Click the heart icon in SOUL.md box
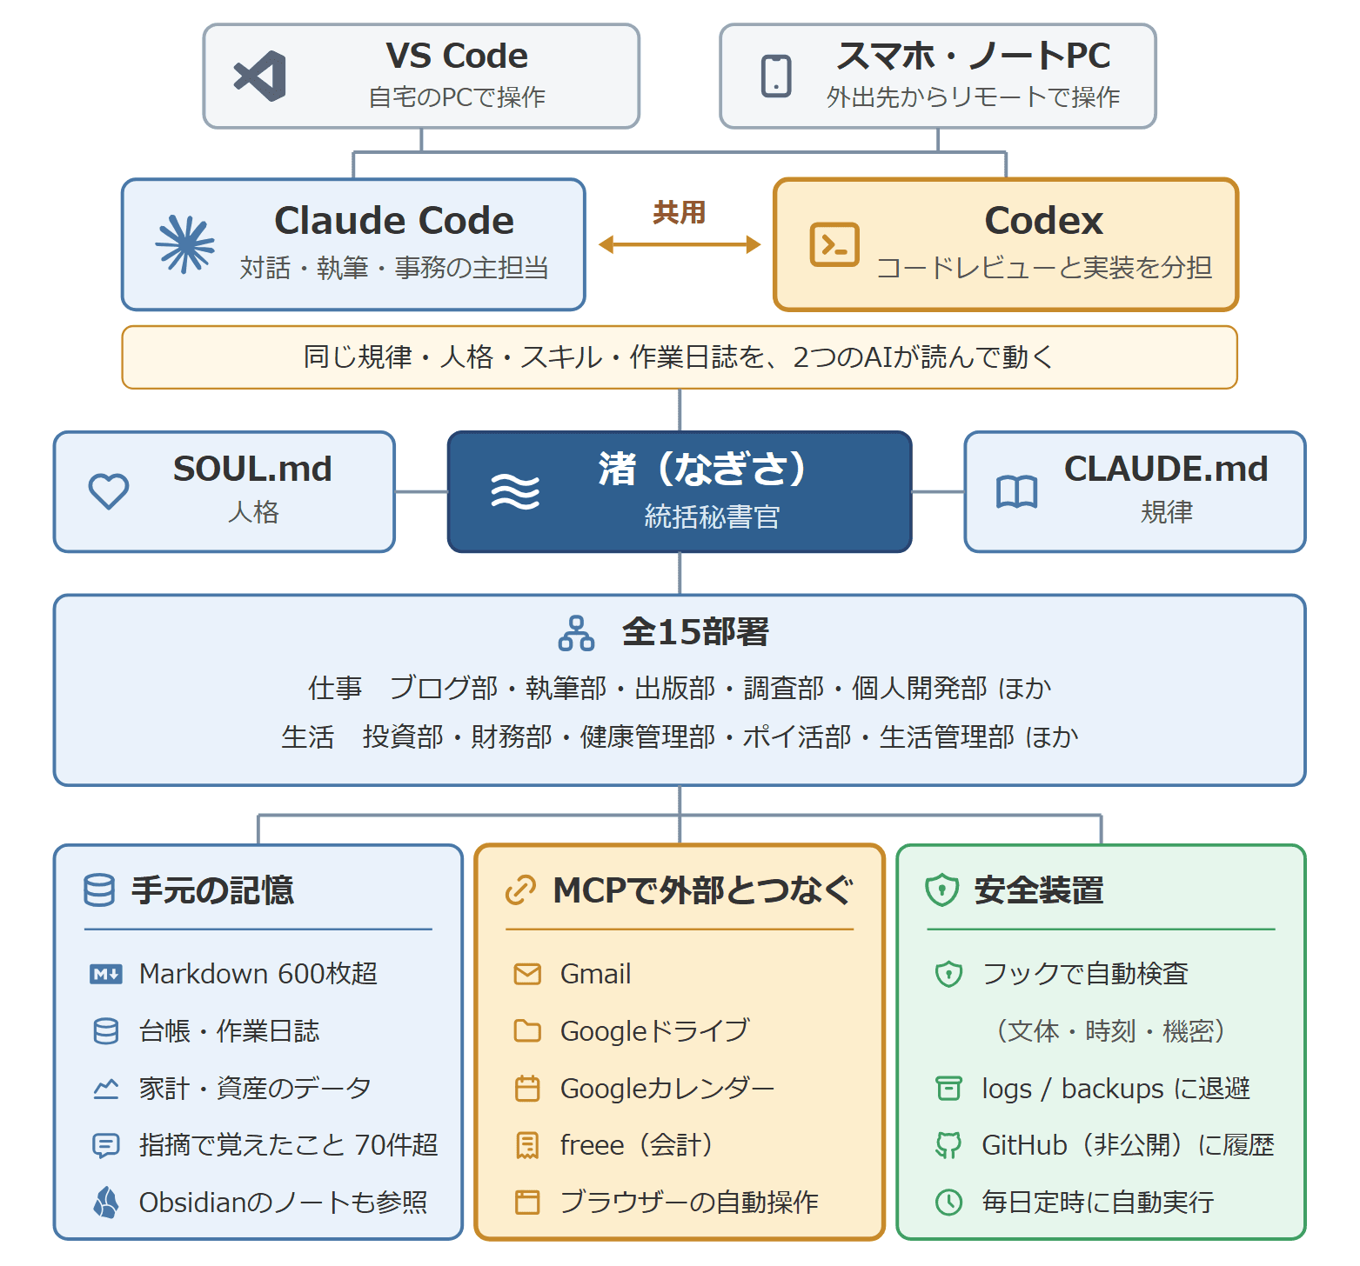This screenshot has width=1360, height=1266. 109,491
